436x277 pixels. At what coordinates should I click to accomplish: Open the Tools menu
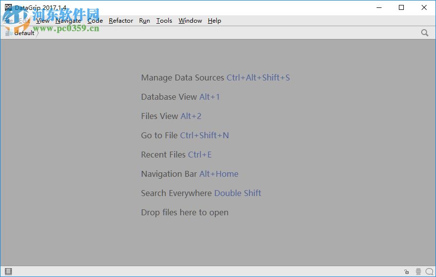click(164, 21)
